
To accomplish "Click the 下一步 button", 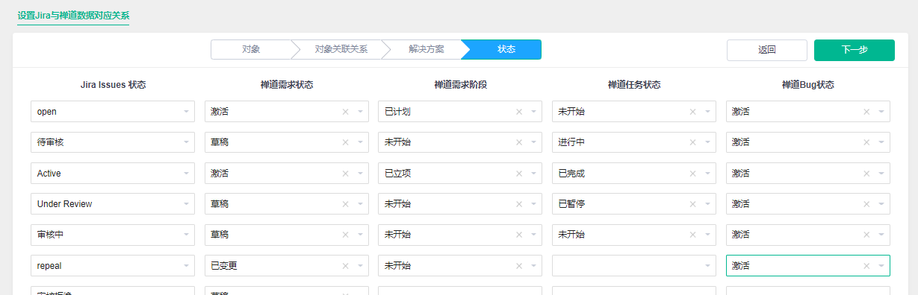I will point(855,50).
